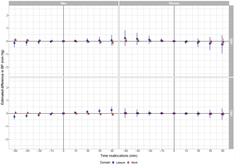Click the y-axis −2 tick of SBP row
This screenshot has height=165, width=235.
point(6,67)
